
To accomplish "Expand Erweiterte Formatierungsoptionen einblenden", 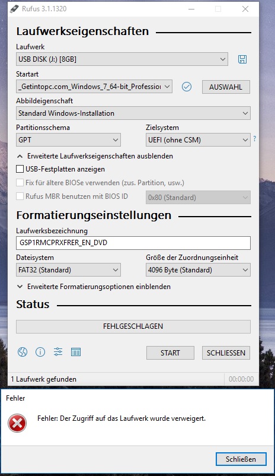I will (94, 287).
